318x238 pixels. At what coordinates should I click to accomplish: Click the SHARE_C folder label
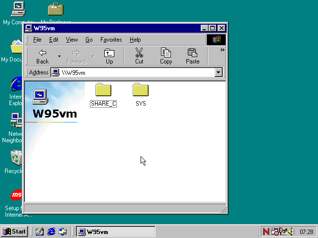click(x=103, y=104)
